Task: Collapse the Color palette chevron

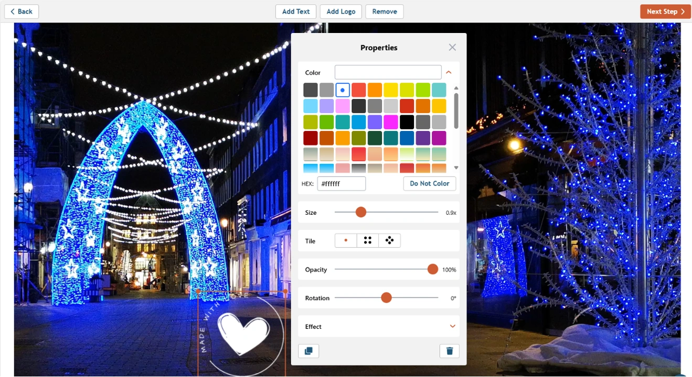Action: coord(449,72)
